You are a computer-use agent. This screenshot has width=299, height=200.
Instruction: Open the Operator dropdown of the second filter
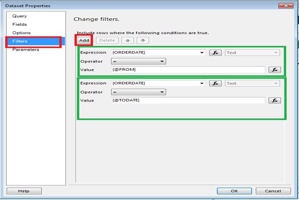click(138, 92)
